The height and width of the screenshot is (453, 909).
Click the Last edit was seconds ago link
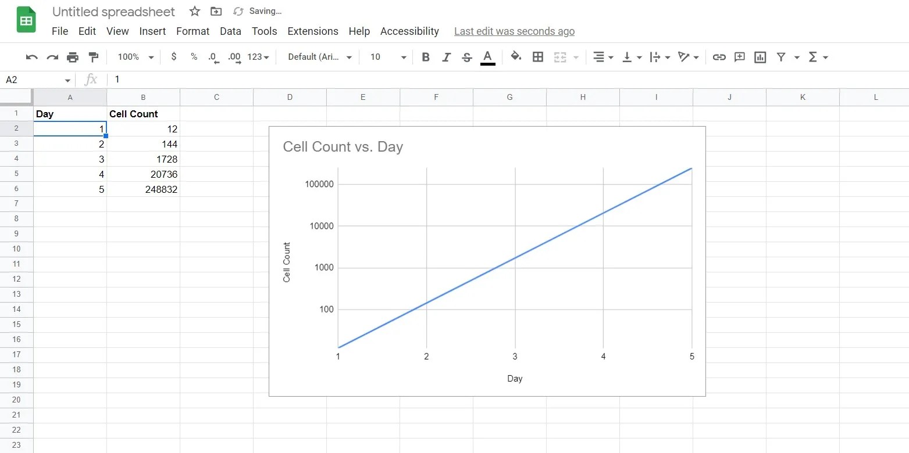514,31
